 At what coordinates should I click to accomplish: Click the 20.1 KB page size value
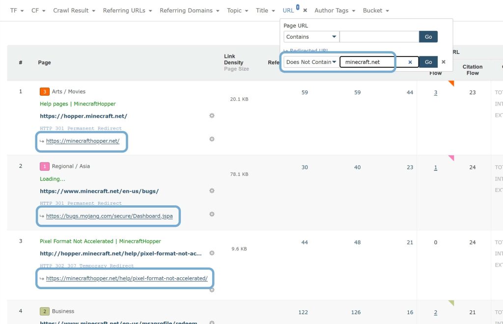[x=239, y=99]
